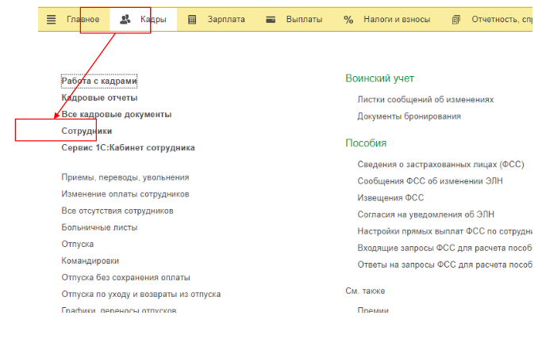Image resolution: width=538 pixels, height=346 pixels.
Task: Click the documents icon beside Отчетность
Action: (455, 20)
